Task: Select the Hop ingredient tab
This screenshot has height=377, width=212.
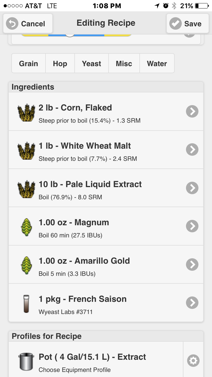Action: click(x=60, y=64)
